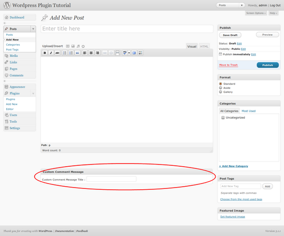Align text left
Viewport: 284px width, 236px height.
point(85,53)
